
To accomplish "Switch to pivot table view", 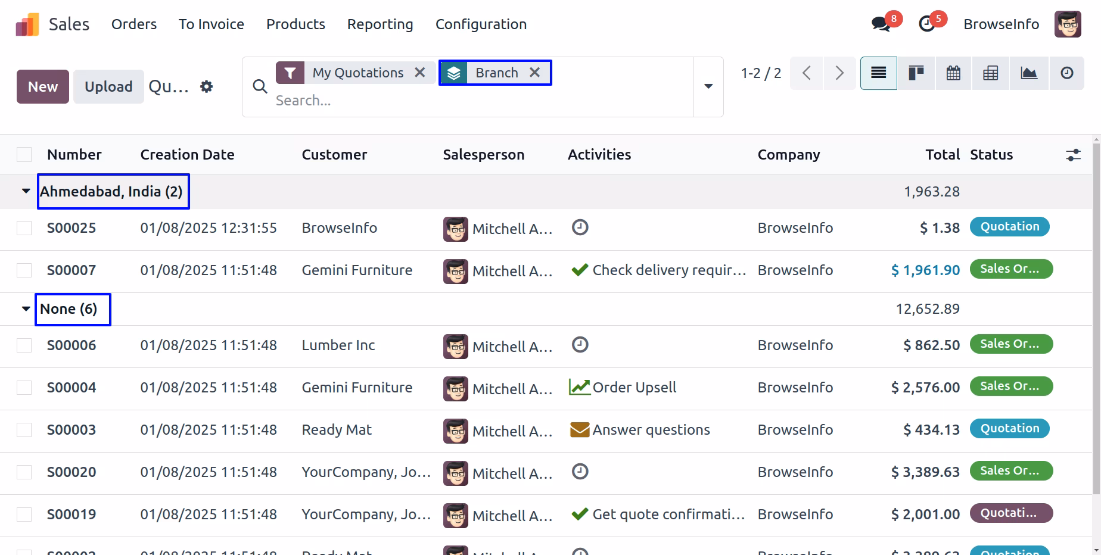I will pyautogui.click(x=991, y=73).
